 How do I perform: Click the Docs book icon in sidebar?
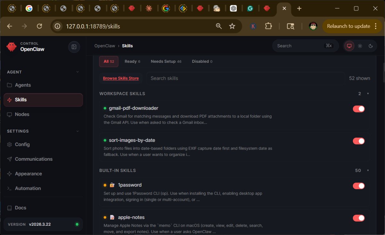point(10,208)
